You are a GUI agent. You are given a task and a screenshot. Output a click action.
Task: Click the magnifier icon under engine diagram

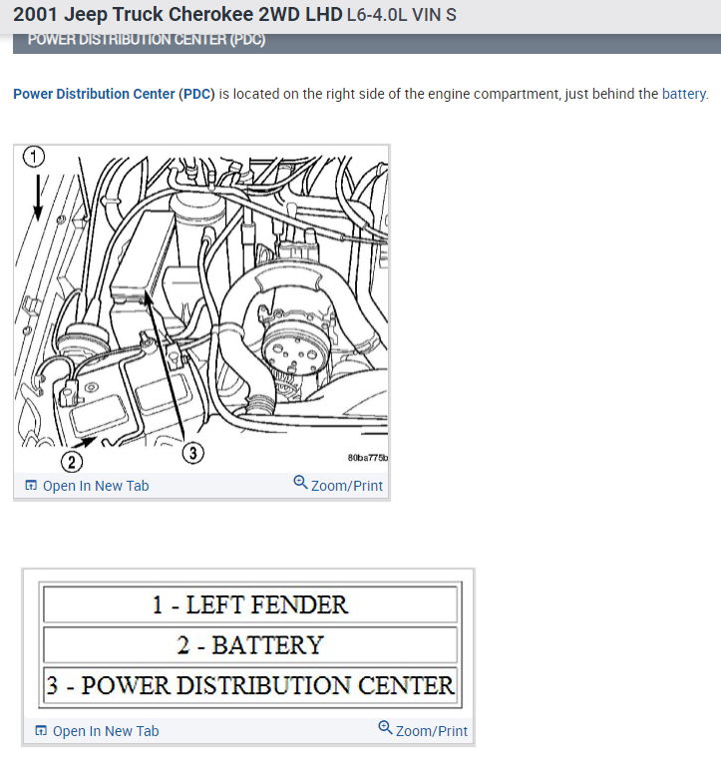pyautogui.click(x=300, y=483)
